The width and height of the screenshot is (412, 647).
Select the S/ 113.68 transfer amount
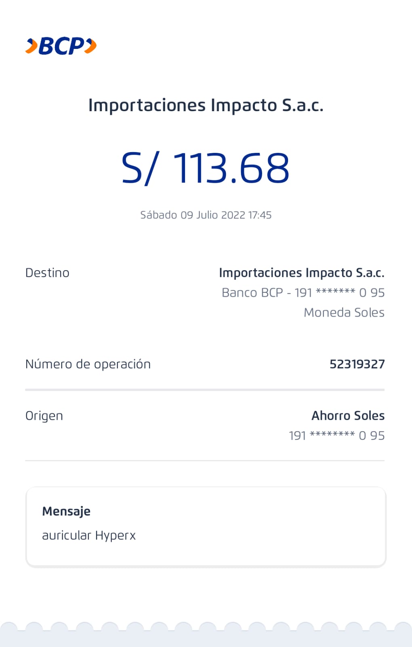[206, 168]
